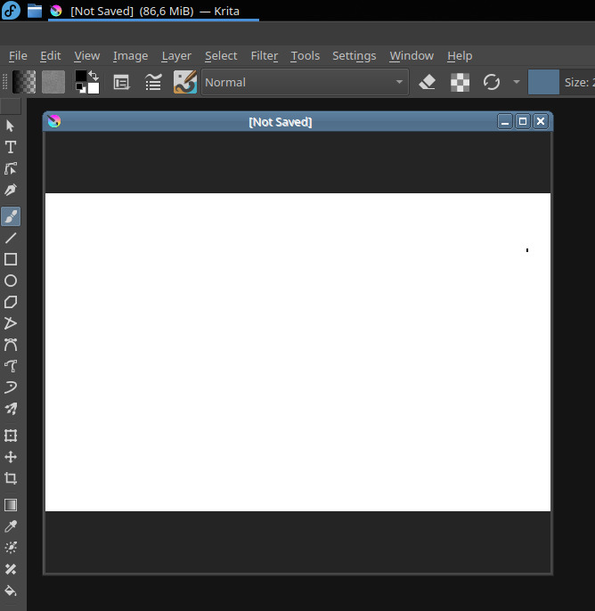Activate the Freehand Brush tool
This screenshot has height=611, width=595.
[11, 216]
